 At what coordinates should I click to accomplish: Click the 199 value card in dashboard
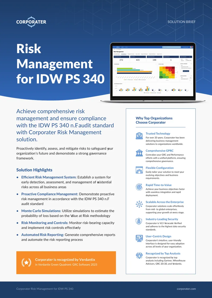[x=154, y=59]
